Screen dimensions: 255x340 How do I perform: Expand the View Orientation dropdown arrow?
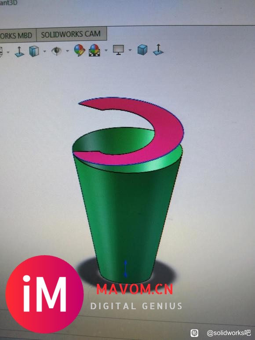pos(8,52)
